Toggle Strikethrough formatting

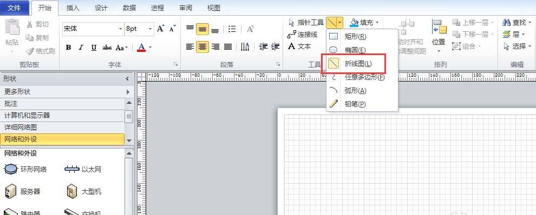107,48
